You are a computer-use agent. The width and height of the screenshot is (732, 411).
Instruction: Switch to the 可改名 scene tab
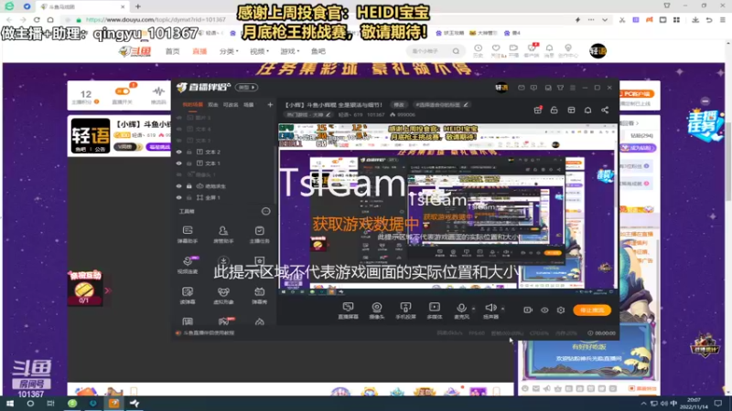pos(231,105)
